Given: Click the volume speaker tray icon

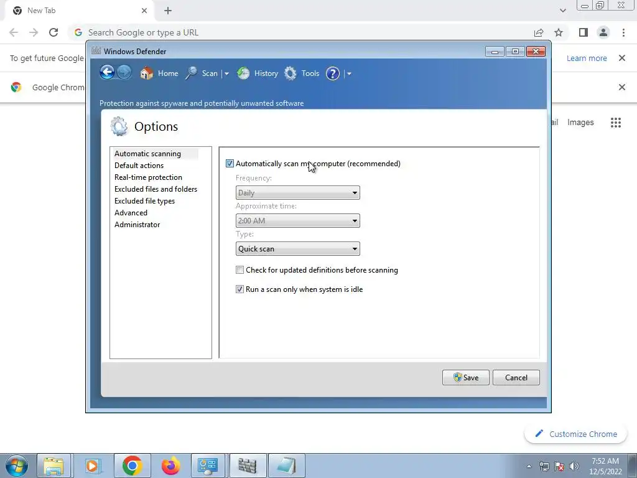Looking at the screenshot, I should point(574,466).
